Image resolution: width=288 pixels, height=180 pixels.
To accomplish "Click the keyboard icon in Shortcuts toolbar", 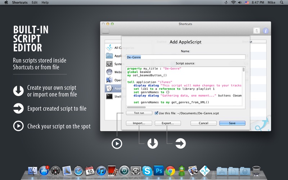I will [105, 31].
